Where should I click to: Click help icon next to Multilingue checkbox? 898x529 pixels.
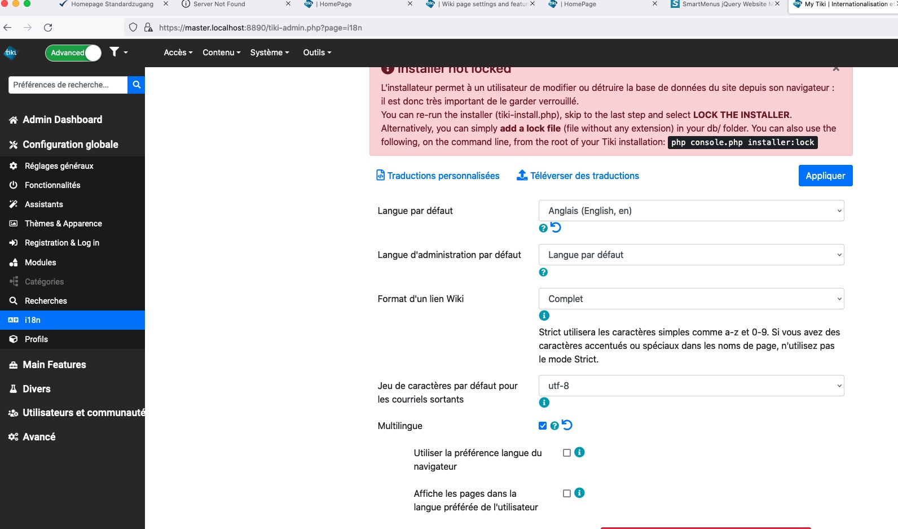(554, 426)
